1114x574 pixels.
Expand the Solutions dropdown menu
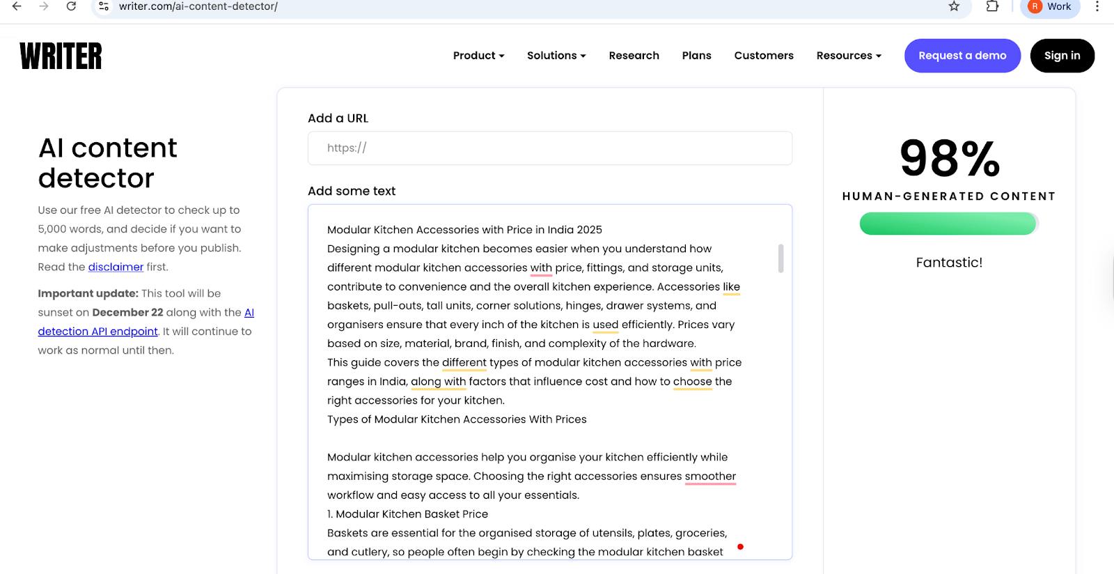click(x=556, y=56)
